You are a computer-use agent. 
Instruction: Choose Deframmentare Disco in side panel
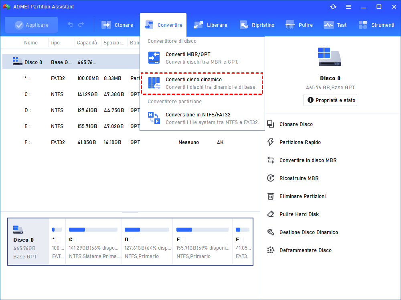305,250
